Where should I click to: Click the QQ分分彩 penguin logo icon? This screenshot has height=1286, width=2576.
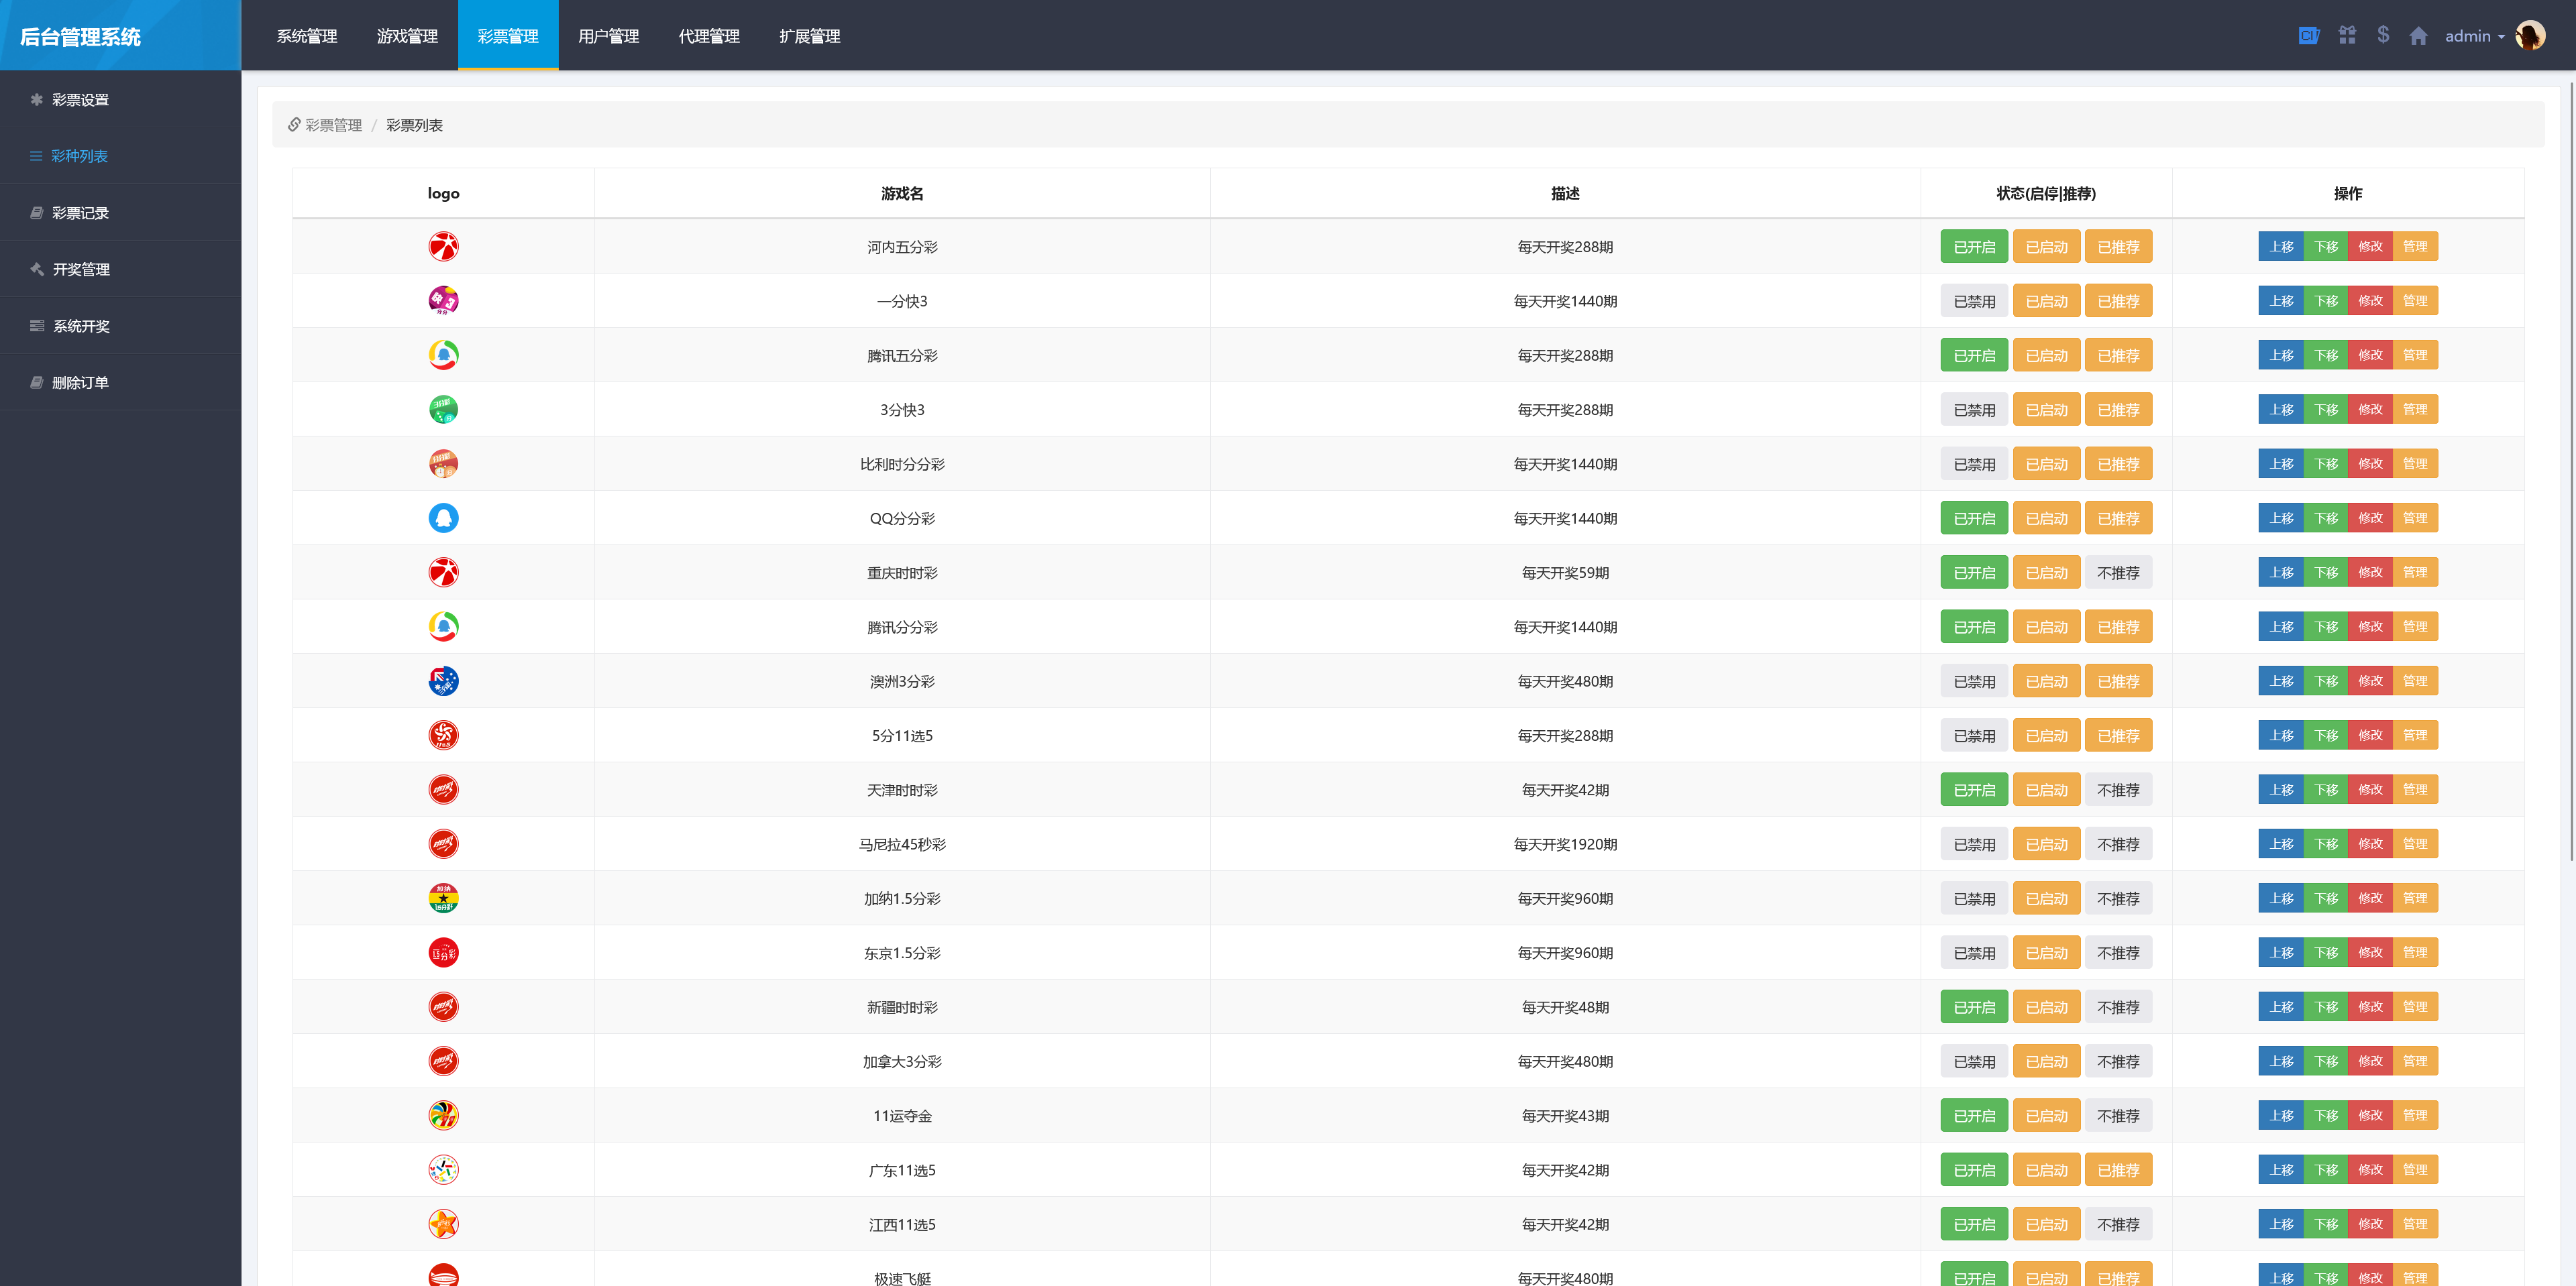[443, 518]
